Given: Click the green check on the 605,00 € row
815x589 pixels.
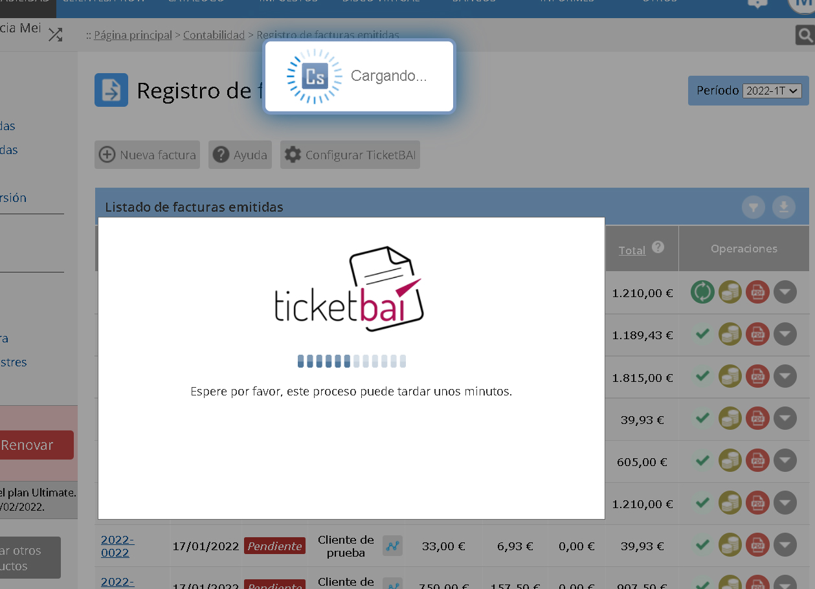Looking at the screenshot, I should coord(702,461).
